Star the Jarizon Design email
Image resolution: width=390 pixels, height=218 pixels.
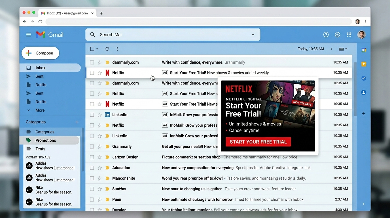click(99, 157)
